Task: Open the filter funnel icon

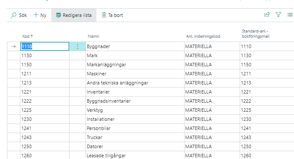Action: 278,15
